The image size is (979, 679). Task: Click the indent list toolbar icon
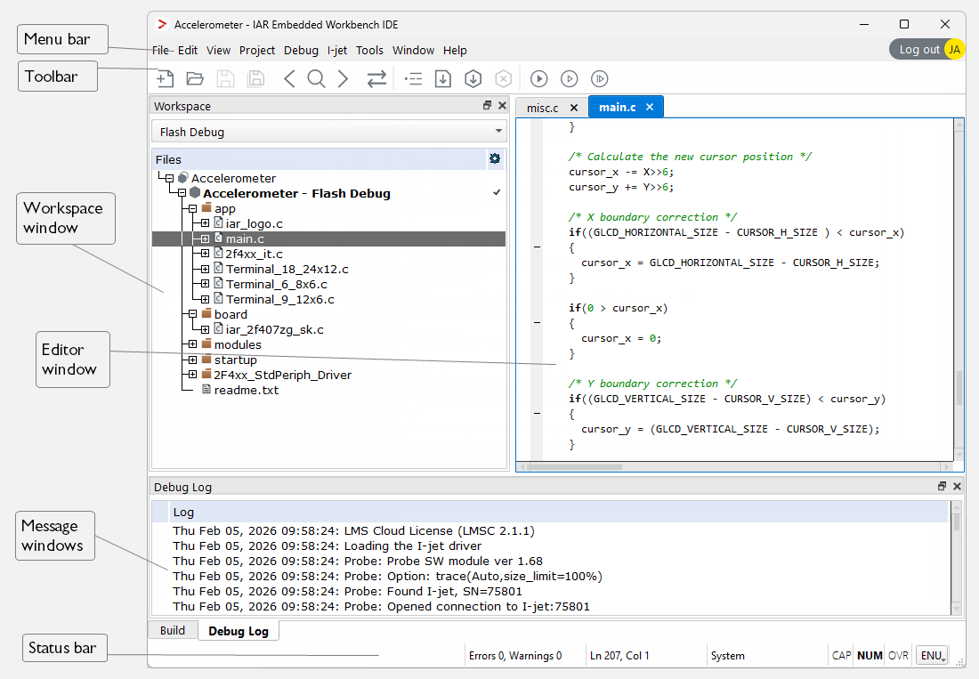(413, 78)
